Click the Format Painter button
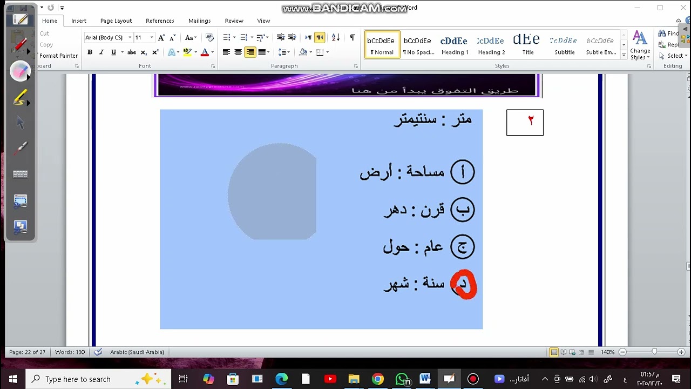Viewport: 691px width, 389px height. [58, 56]
